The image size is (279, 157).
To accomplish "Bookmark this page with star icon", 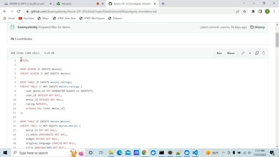I will (x=245, y=11).
